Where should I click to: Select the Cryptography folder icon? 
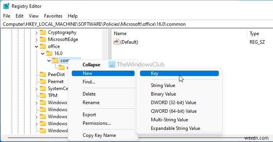[43, 32]
